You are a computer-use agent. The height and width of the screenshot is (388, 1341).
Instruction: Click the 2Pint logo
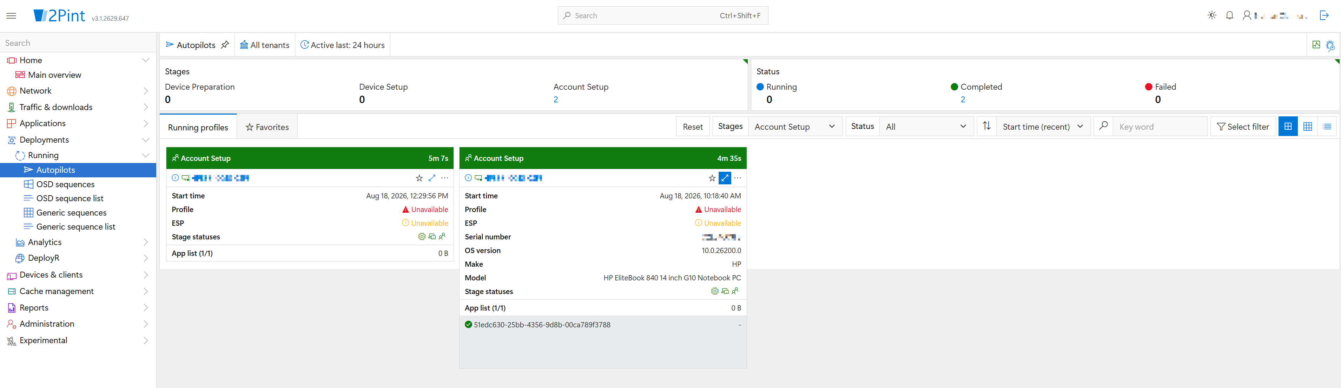[59, 15]
